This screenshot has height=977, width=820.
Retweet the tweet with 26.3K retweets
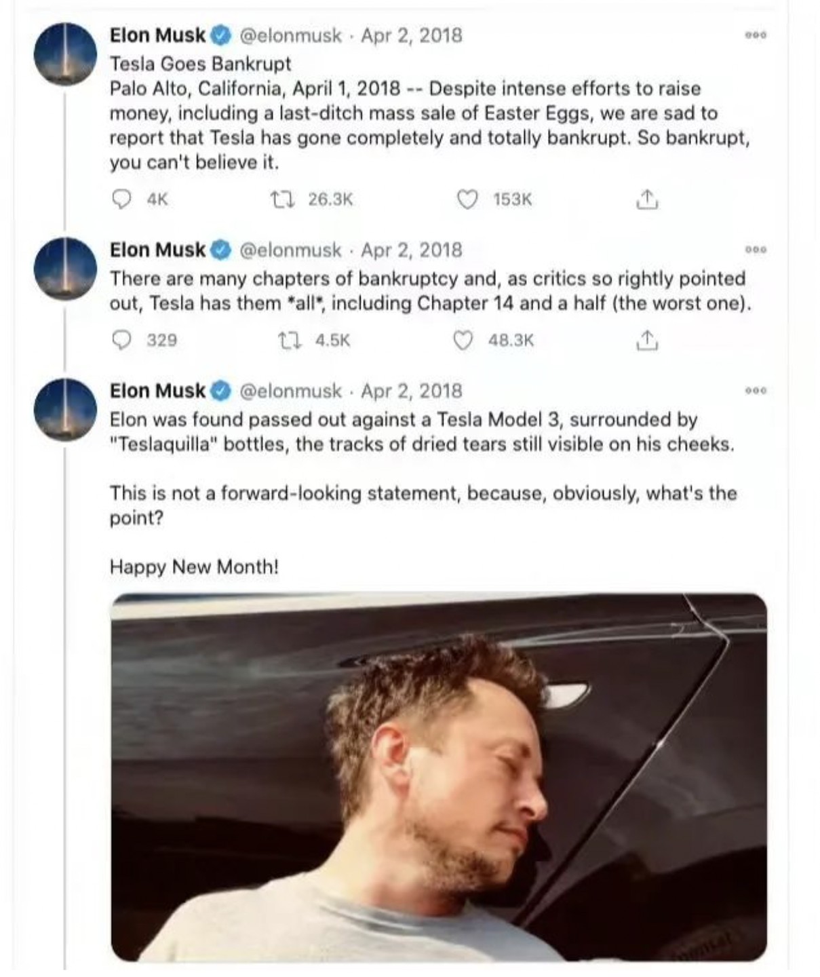279,199
